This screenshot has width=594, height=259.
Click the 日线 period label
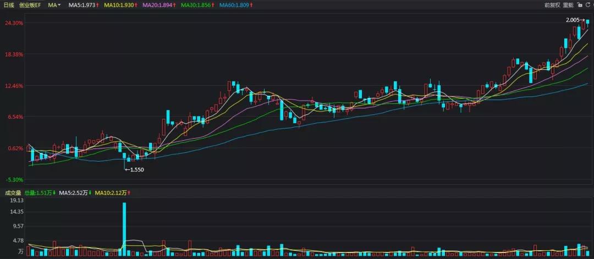pos(9,5)
